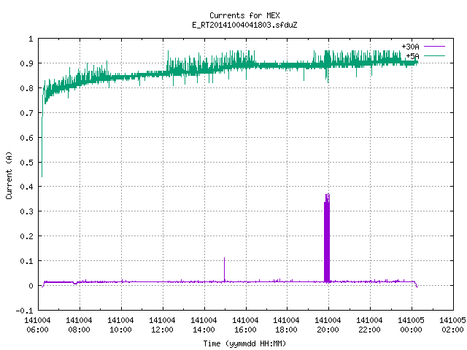Click the y-axis tick value 0.9
Image resolution: width=467 pixels, height=350 pixels.
[26, 63]
